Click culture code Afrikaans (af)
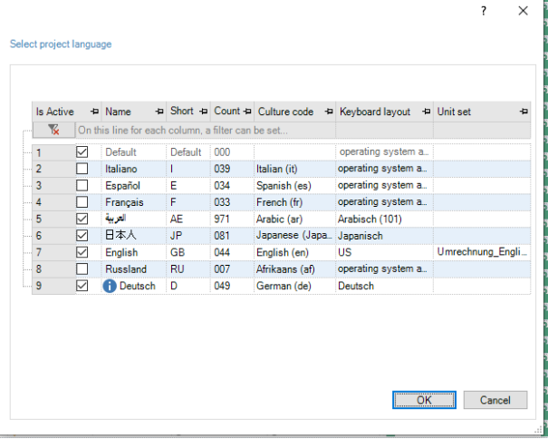The image size is (548, 439). [x=294, y=269]
